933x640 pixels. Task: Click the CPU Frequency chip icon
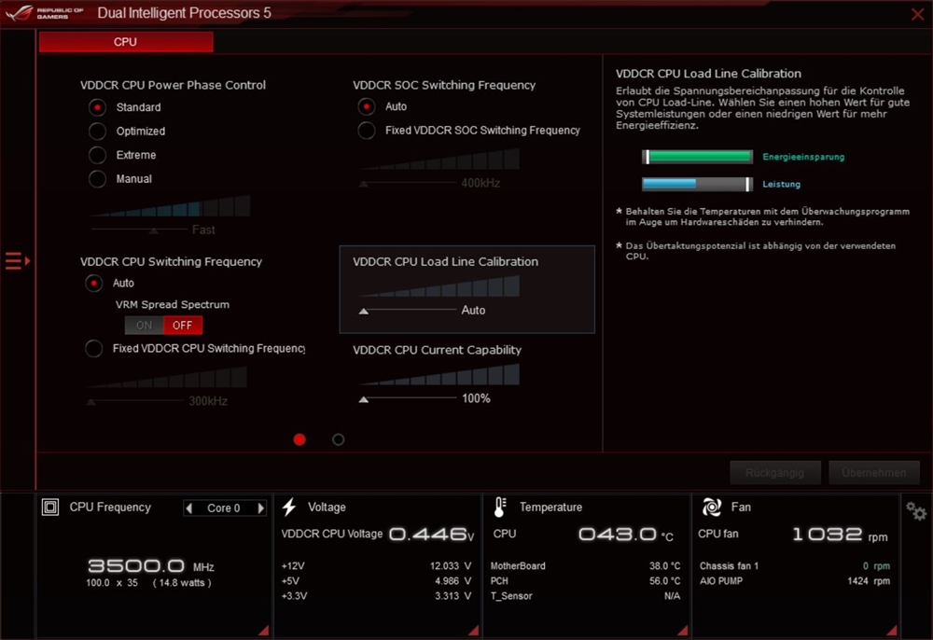pos(50,507)
